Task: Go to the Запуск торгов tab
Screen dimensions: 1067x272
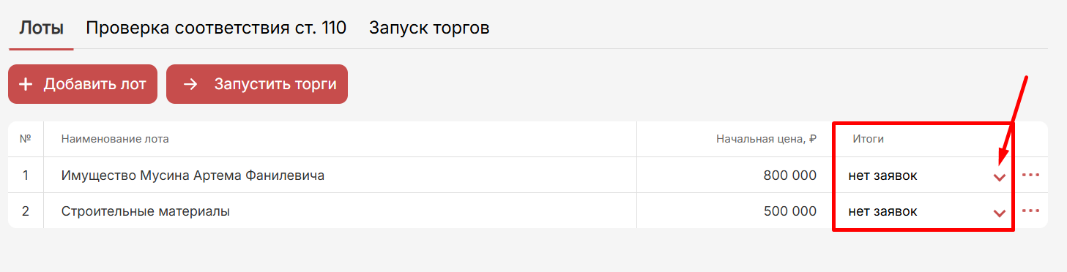Action: click(429, 28)
